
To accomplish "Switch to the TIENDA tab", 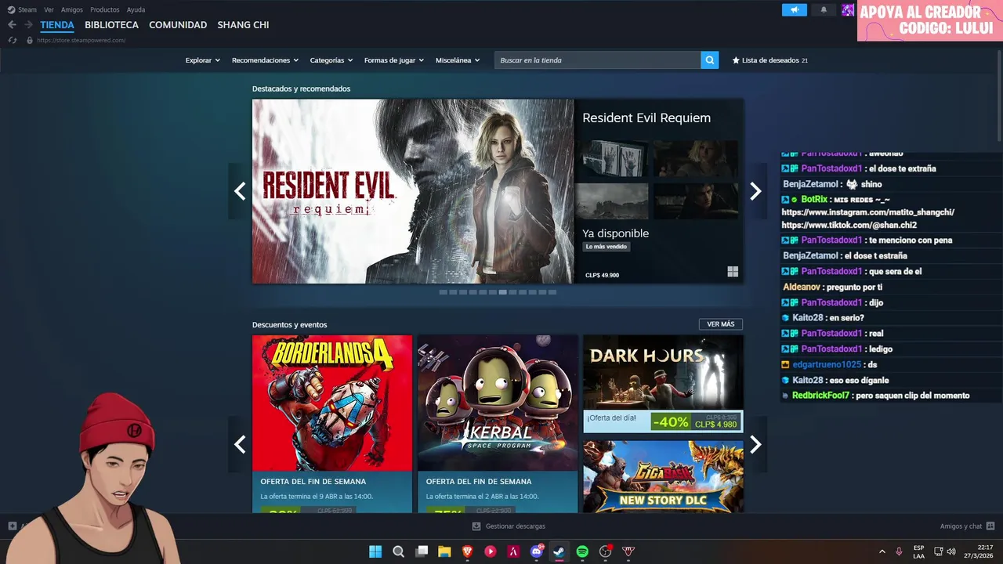I will pos(57,25).
